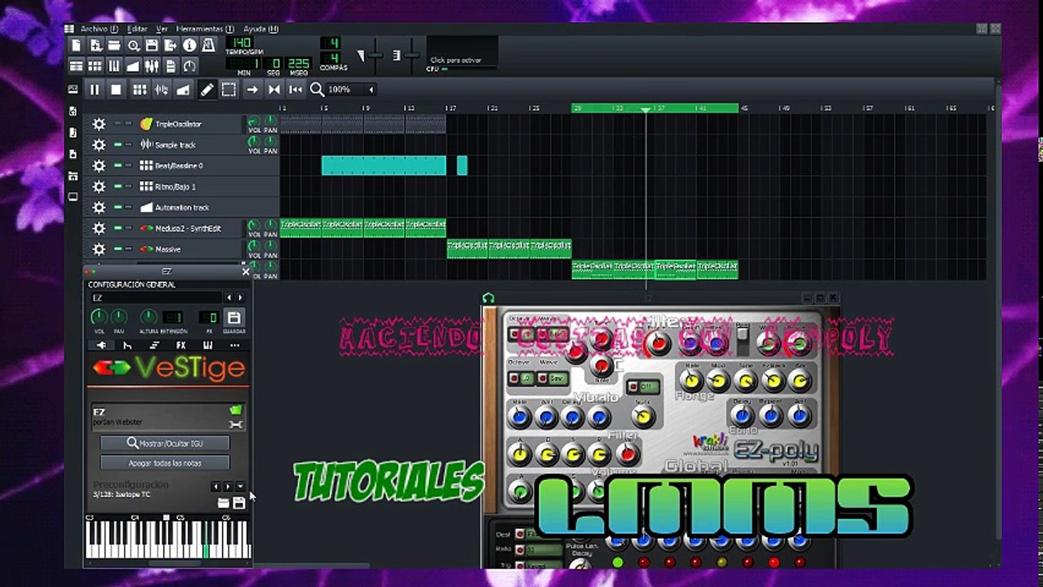This screenshot has height=587, width=1043.
Task: Show the Song Editor window
Action: 76,66
